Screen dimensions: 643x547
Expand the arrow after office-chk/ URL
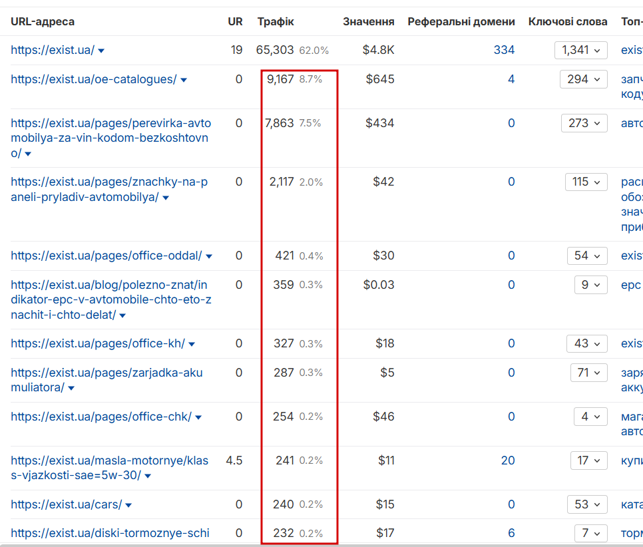pos(198,417)
